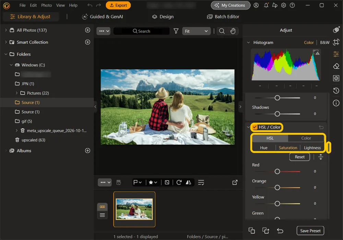Select the zoom magnifier tool
The width and height of the screenshot is (343, 240).
point(222,31)
